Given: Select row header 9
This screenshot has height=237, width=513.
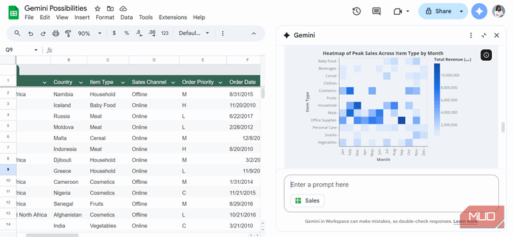Looking at the screenshot, I should [8, 169].
